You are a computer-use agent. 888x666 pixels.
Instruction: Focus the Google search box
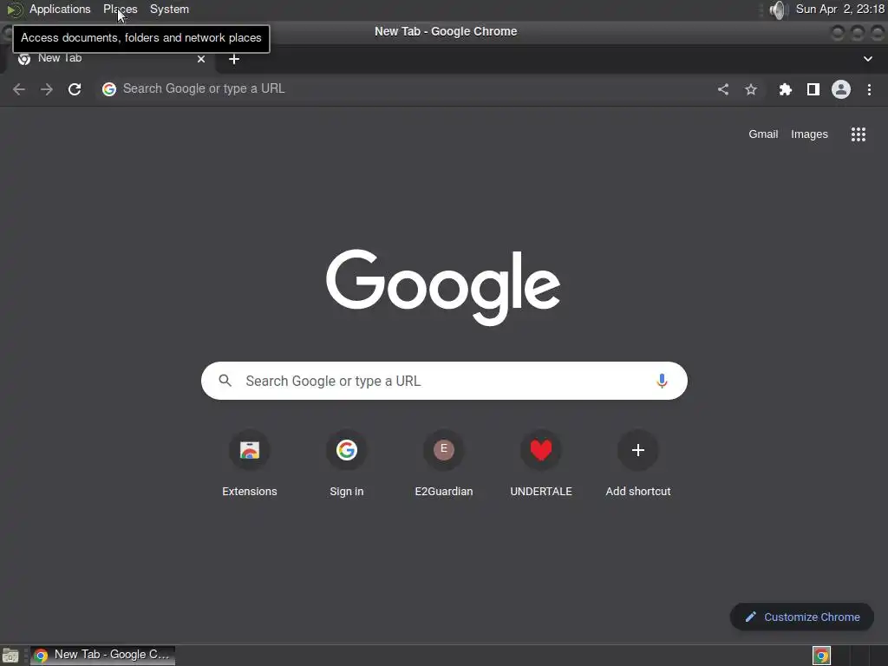pos(444,381)
